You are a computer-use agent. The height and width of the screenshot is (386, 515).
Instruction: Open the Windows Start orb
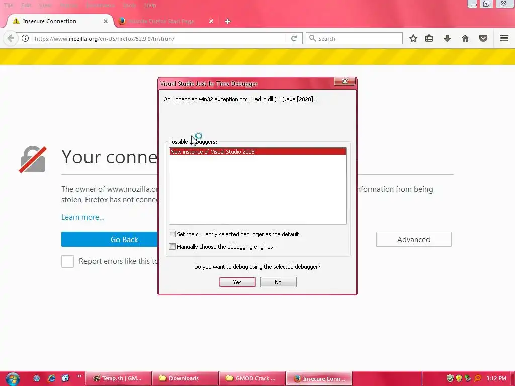point(13,379)
